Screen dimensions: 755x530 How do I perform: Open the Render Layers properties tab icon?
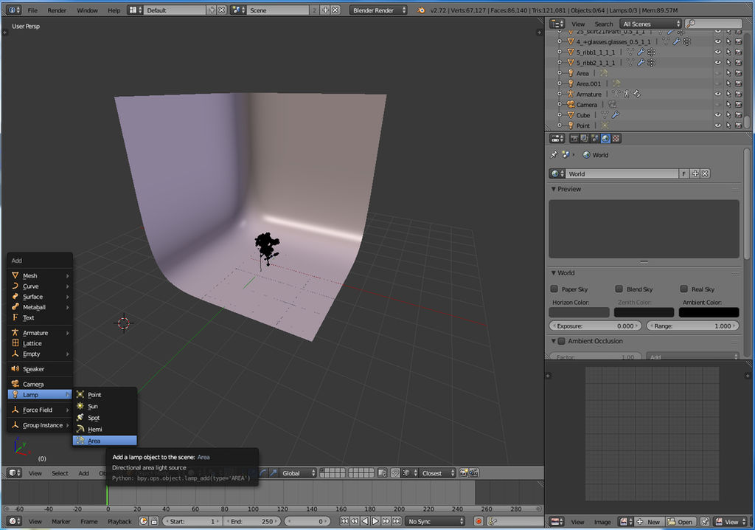584,139
